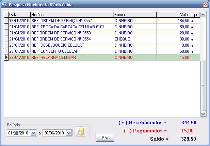Sort by the Histórico column header
This screenshot has height=146, width=210.
point(71,15)
